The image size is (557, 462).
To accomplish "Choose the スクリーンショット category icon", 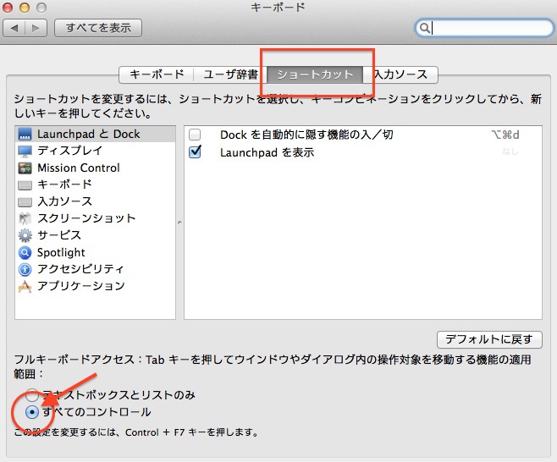I will coord(25,218).
